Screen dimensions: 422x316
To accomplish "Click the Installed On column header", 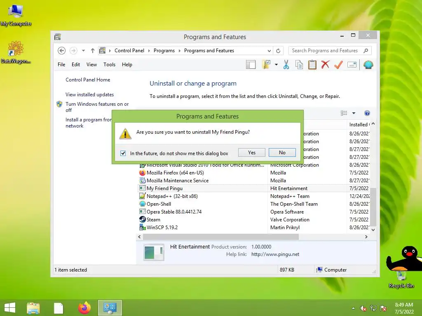I will (359, 125).
